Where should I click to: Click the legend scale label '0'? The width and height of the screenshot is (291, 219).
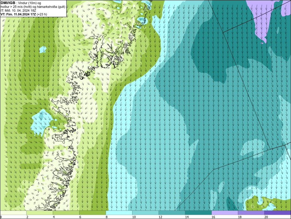(x=1, y=217)
